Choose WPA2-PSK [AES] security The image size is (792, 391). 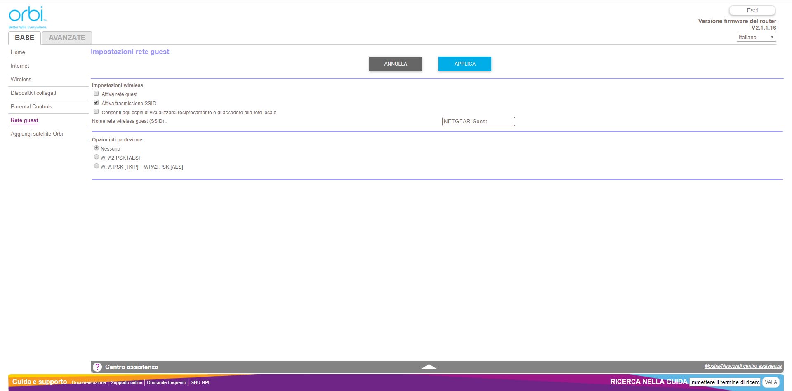pyautogui.click(x=97, y=157)
